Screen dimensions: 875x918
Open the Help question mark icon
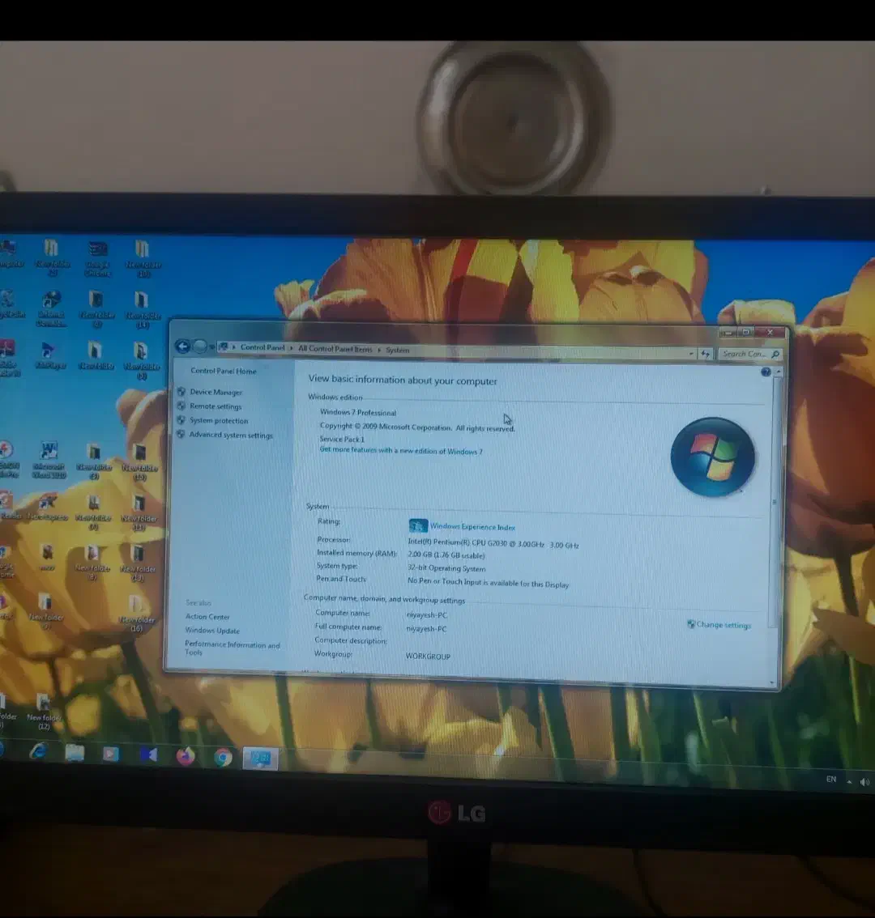click(x=766, y=372)
